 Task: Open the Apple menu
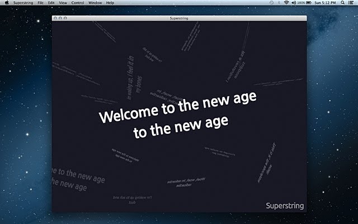coord(7,3)
